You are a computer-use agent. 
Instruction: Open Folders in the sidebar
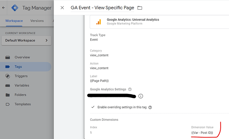coord(20,95)
